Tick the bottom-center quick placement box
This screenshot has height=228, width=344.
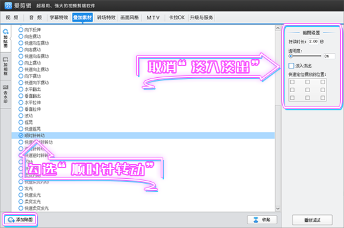[x=307, y=98]
